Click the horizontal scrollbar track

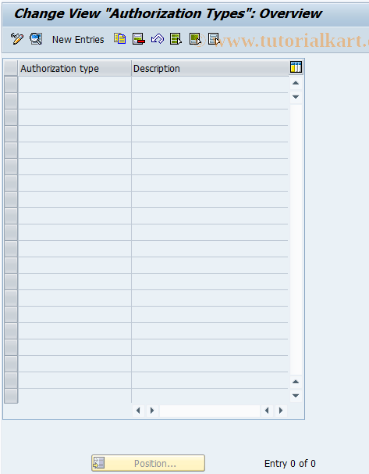pos(210,411)
